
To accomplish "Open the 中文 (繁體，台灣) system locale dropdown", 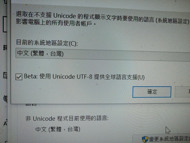I will tap(103, 54).
